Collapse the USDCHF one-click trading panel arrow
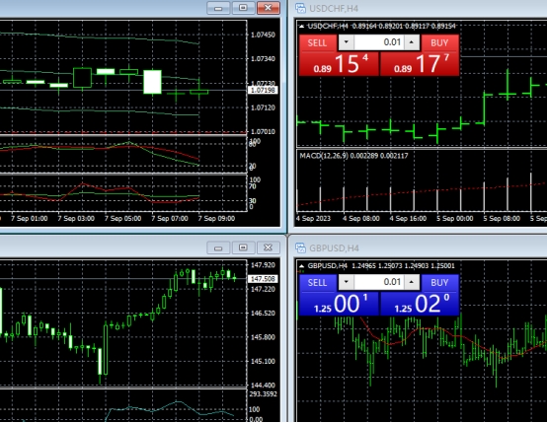547x423 pixels. point(302,26)
